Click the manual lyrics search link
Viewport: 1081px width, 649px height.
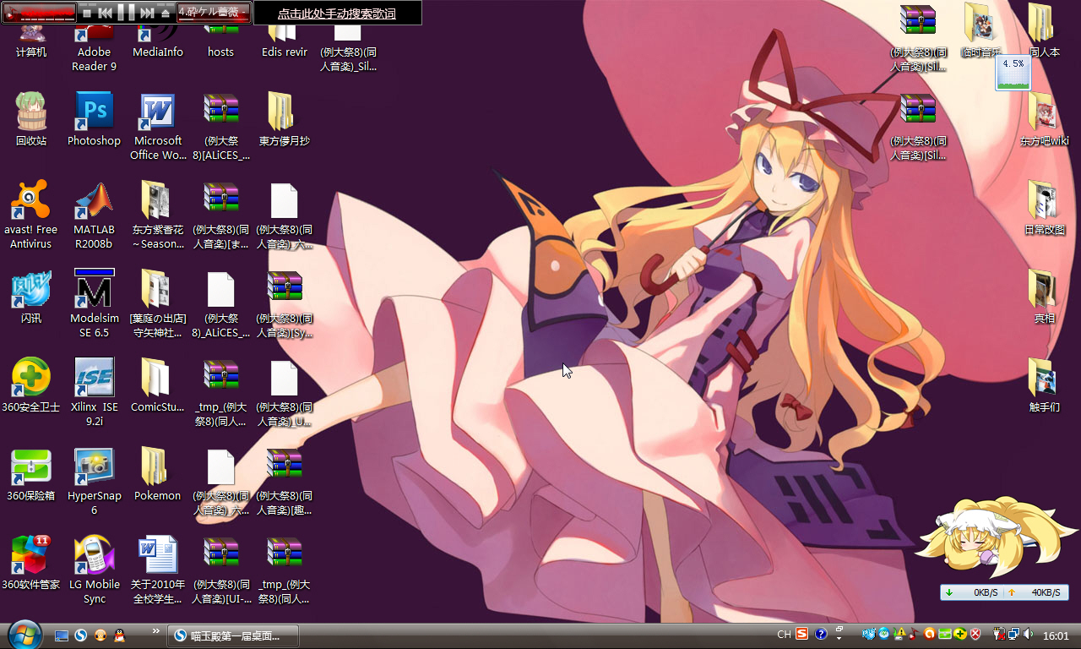click(337, 14)
